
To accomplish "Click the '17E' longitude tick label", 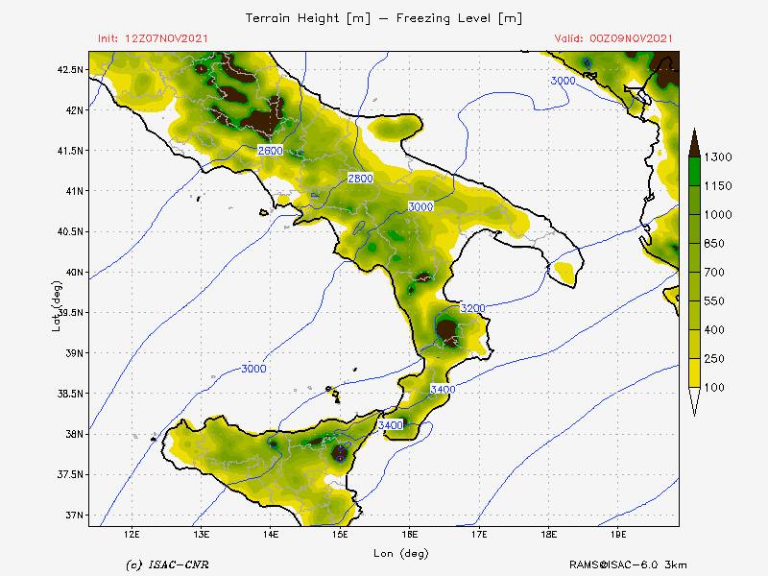I will 479,534.
